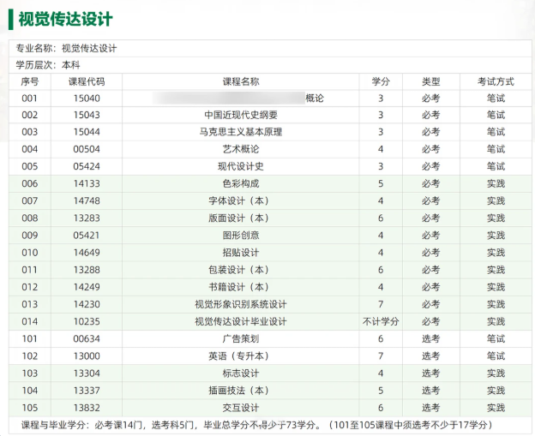This screenshot has width=535, height=436.
Task: Select course code 13000
Action: (87, 356)
